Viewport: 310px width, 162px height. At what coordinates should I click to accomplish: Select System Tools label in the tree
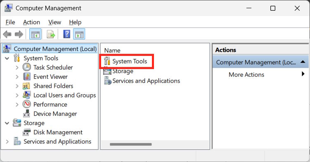41,58
